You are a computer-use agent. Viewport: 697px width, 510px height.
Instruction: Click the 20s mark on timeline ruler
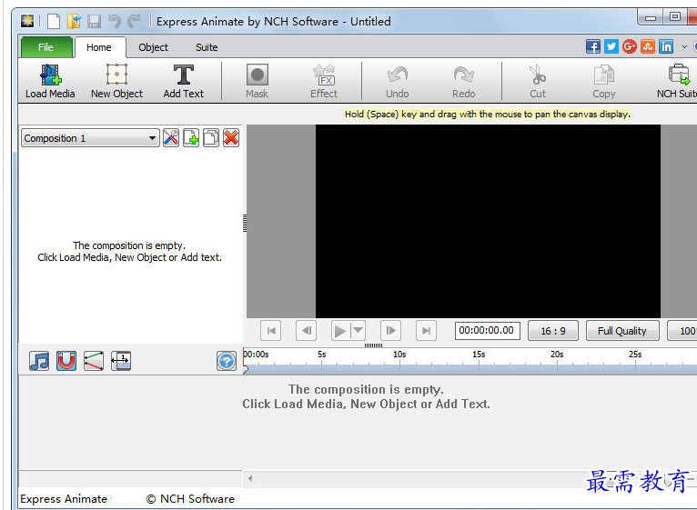point(557,355)
